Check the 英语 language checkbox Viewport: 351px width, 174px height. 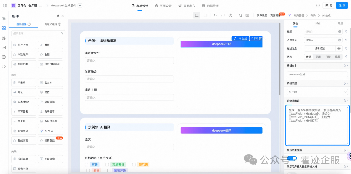(86, 165)
